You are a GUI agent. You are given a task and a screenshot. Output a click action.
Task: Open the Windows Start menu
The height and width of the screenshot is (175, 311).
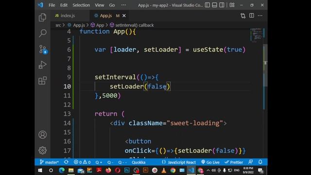point(40,170)
